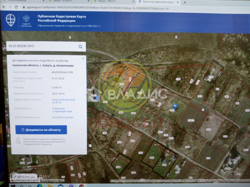The width and height of the screenshot is (250, 187).
Task: Open Viber from the taskbar
Action: pyautogui.click(x=71, y=186)
